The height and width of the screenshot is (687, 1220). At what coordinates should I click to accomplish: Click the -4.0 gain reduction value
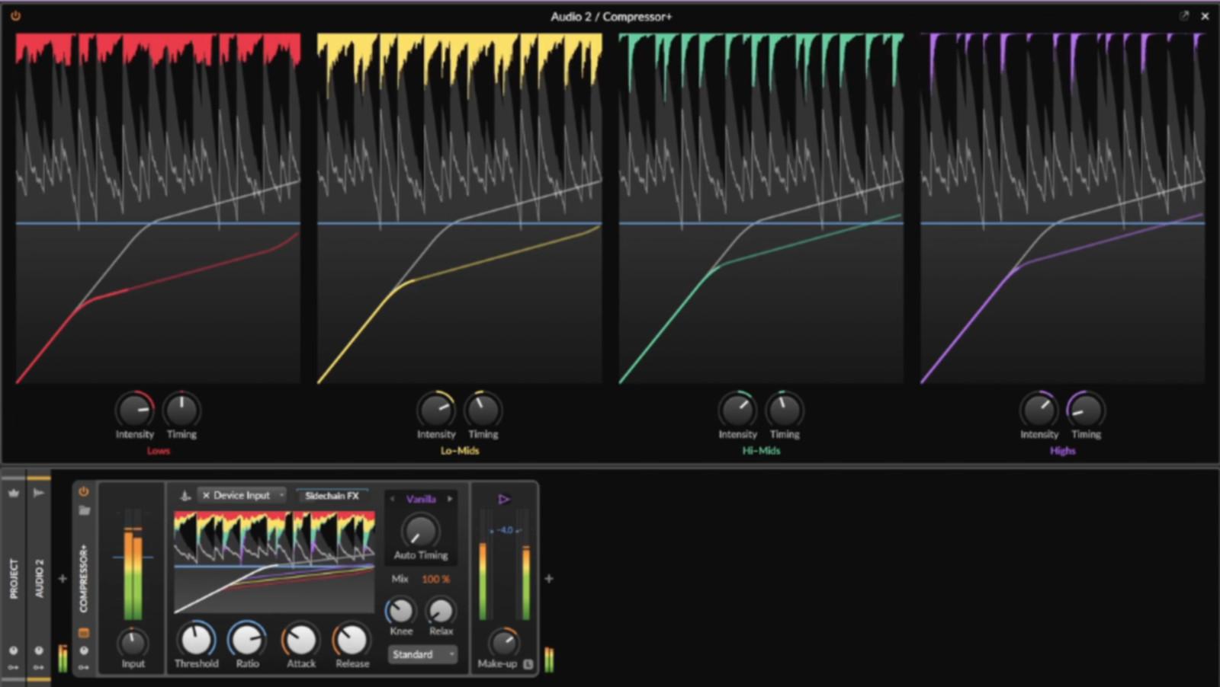(x=505, y=530)
